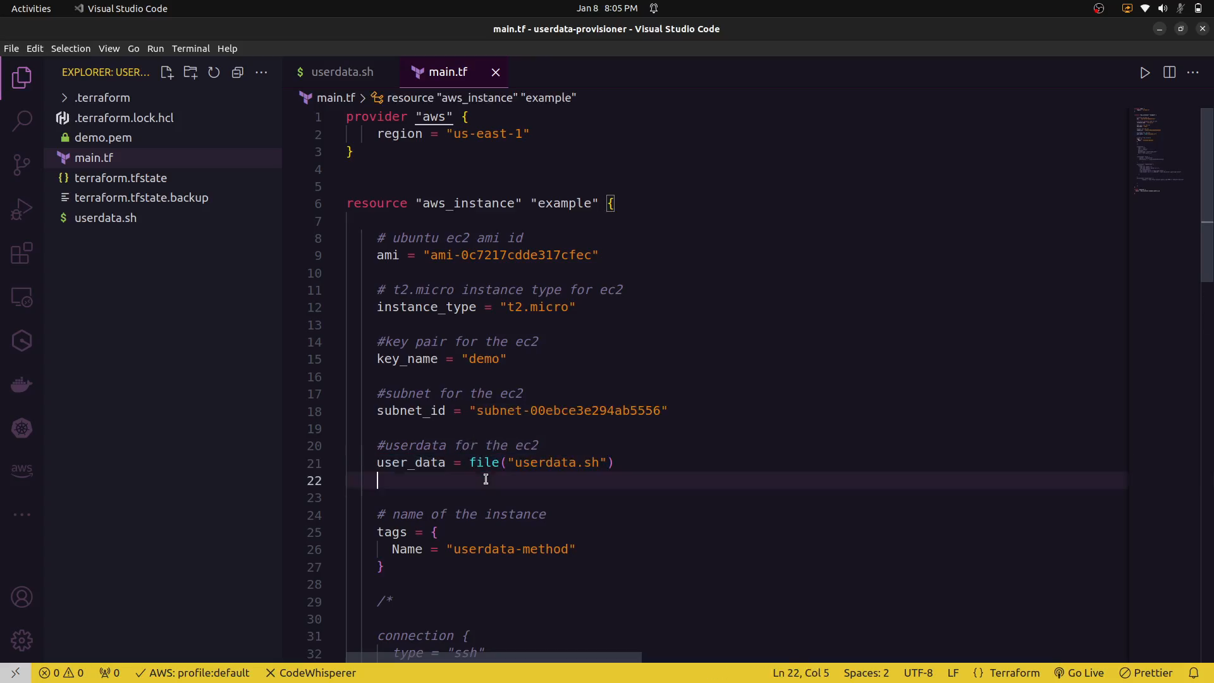This screenshot has width=1214, height=683.
Task: Switch to userdata.sh tab
Action: 341,72
